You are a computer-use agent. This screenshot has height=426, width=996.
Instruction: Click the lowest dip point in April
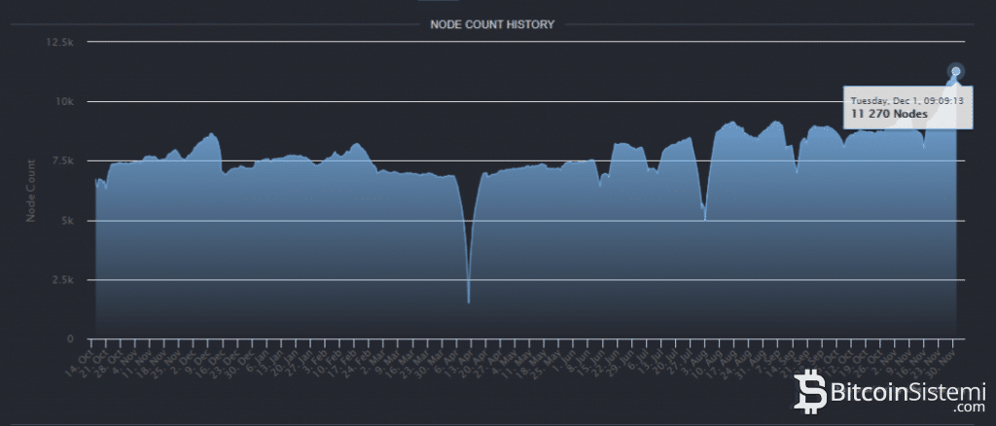point(469,302)
